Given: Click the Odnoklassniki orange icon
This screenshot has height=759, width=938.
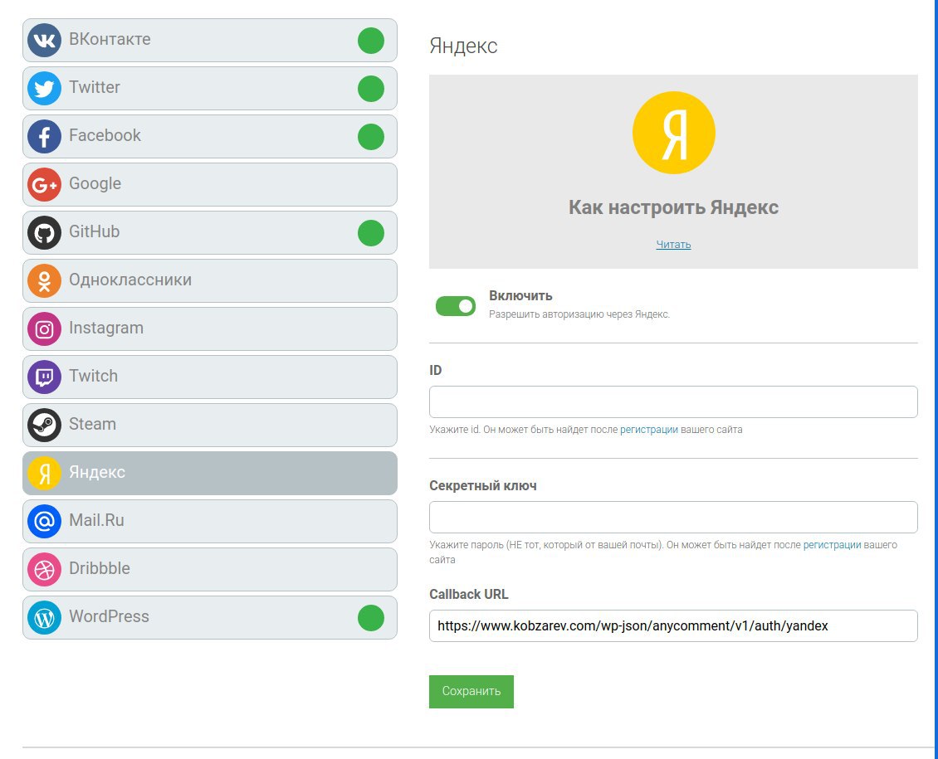Looking at the screenshot, I should 44,281.
